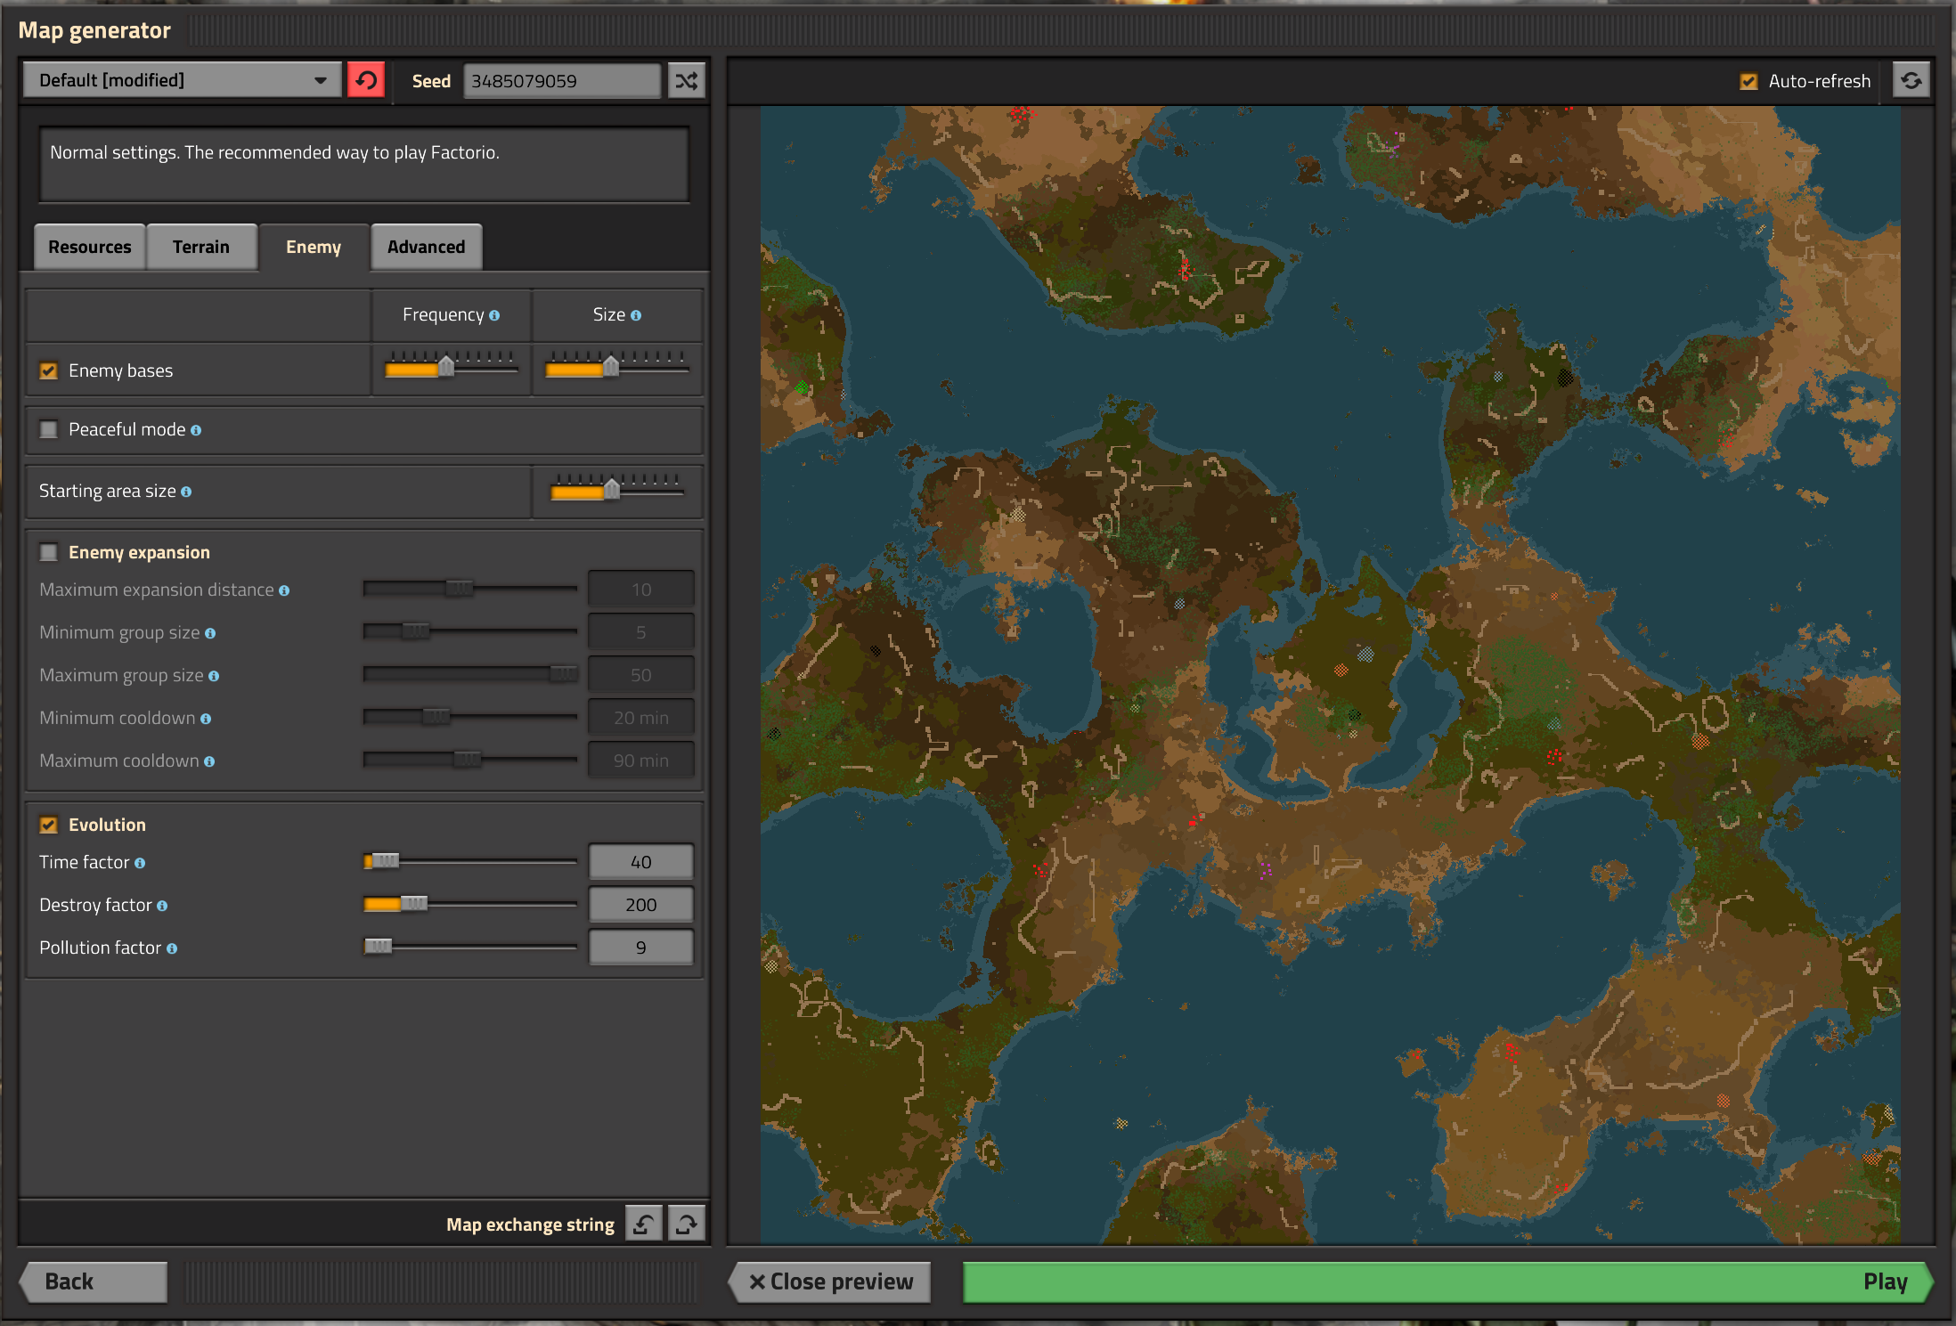Open Starting area size info icon
Screen dimensions: 1956x1326
(186, 492)
